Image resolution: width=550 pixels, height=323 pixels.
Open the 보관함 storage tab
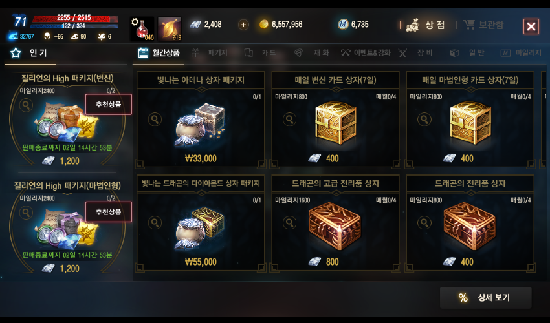[483, 25]
